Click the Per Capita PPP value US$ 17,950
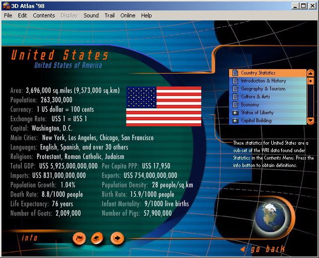The width and height of the screenshot is (319, 258). pyautogui.click(x=156, y=166)
